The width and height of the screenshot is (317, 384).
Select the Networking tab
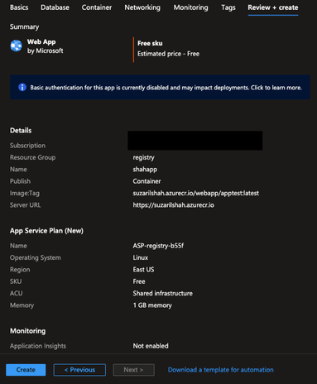pos(142,7)
